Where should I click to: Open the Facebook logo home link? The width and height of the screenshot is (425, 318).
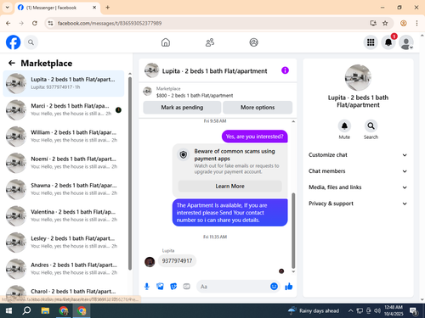point(14,42)
